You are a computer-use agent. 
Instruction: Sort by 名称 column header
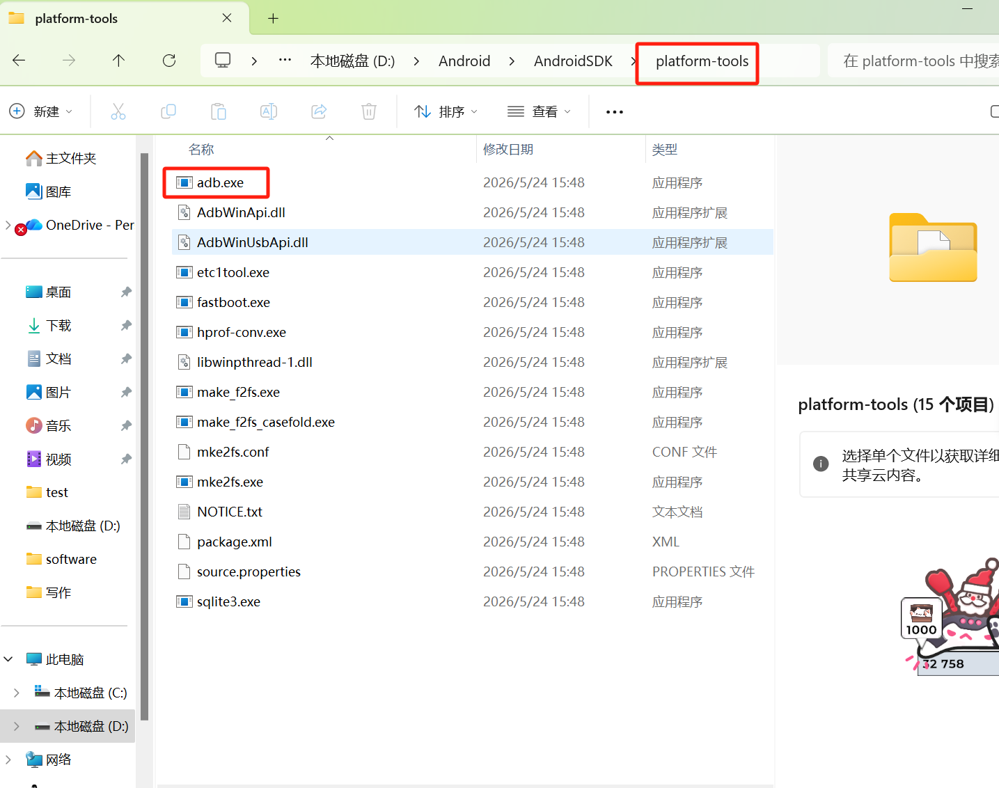[201, 149]
